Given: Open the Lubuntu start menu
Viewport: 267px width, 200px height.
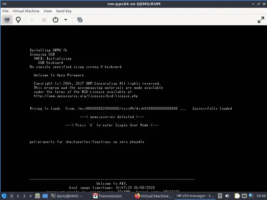Looking at the screenshot, I should tap(4, 196).
